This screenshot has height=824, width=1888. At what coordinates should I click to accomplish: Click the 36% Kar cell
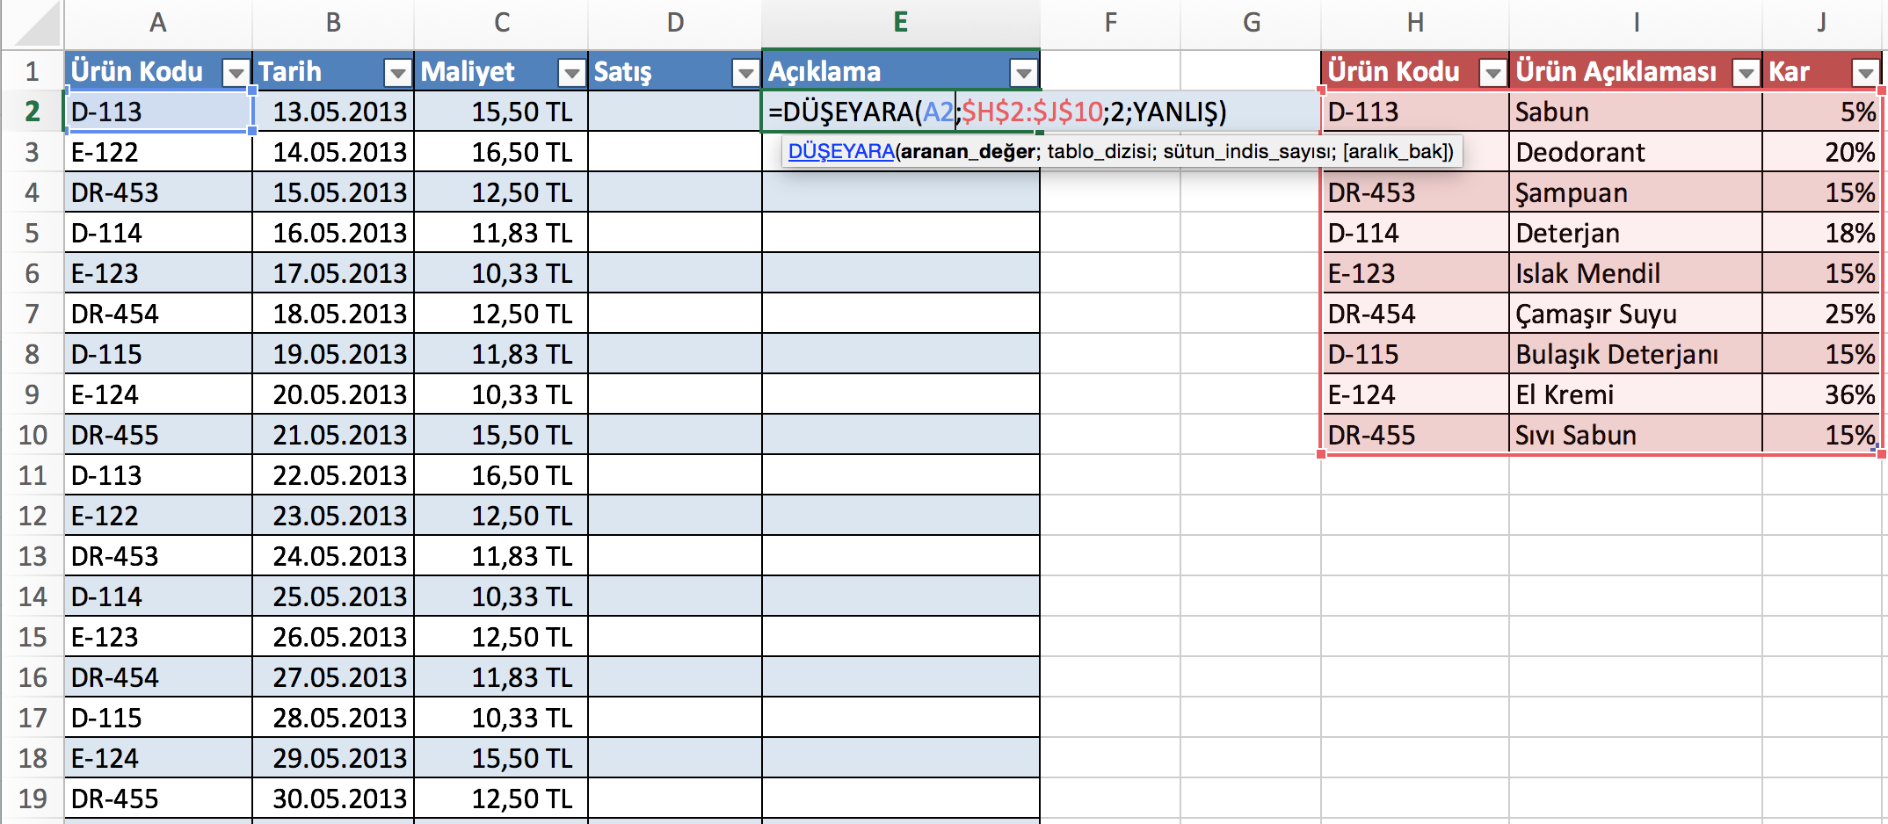coord(1821,394)
